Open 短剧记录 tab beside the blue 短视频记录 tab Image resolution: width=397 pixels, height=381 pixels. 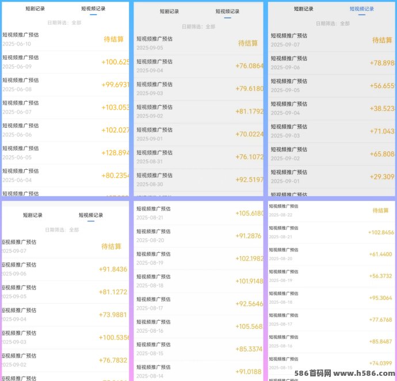coord(303,9)
